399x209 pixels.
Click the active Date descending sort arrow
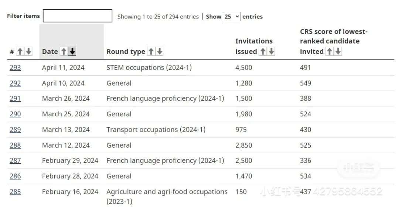(x=72, y=51)
